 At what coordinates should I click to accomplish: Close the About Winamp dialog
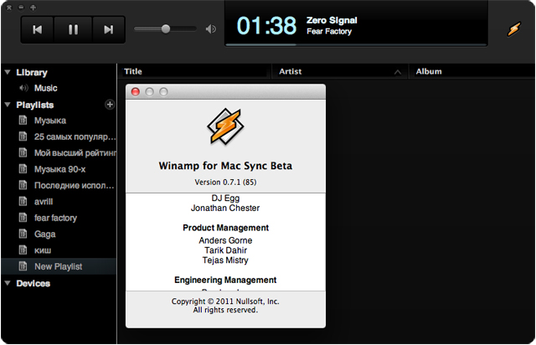136,91
